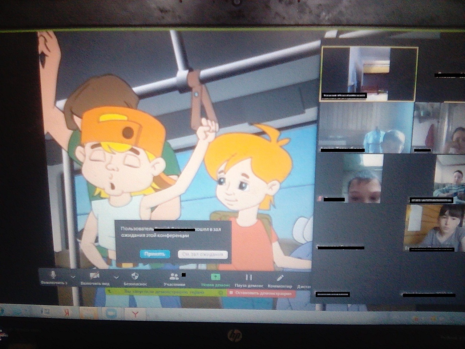Open the video options arrow beside camera
Screen dimensions: 465x349
coord(116,277)
